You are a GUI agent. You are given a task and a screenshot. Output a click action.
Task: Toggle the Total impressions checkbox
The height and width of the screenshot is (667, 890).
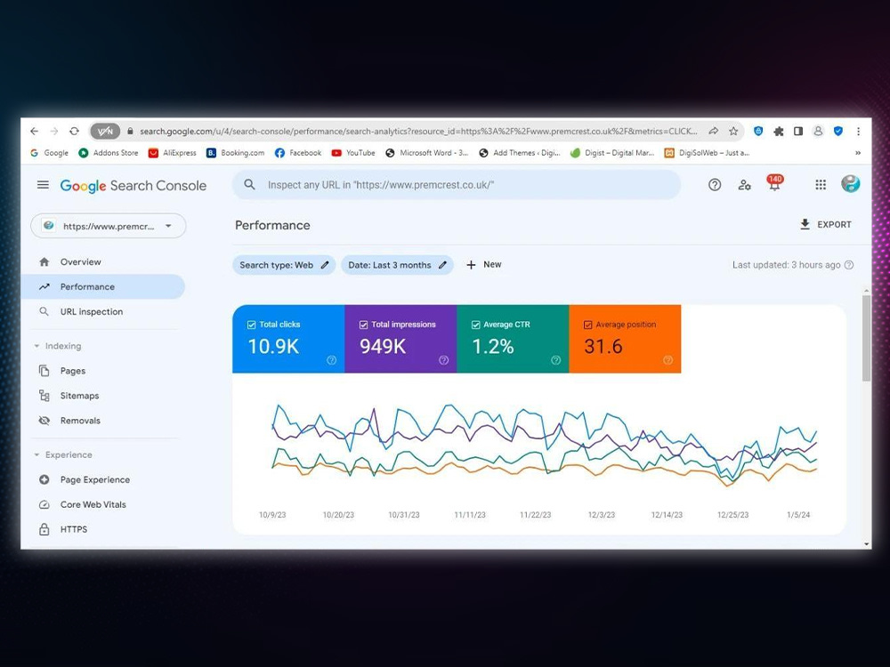click(363, 325)
